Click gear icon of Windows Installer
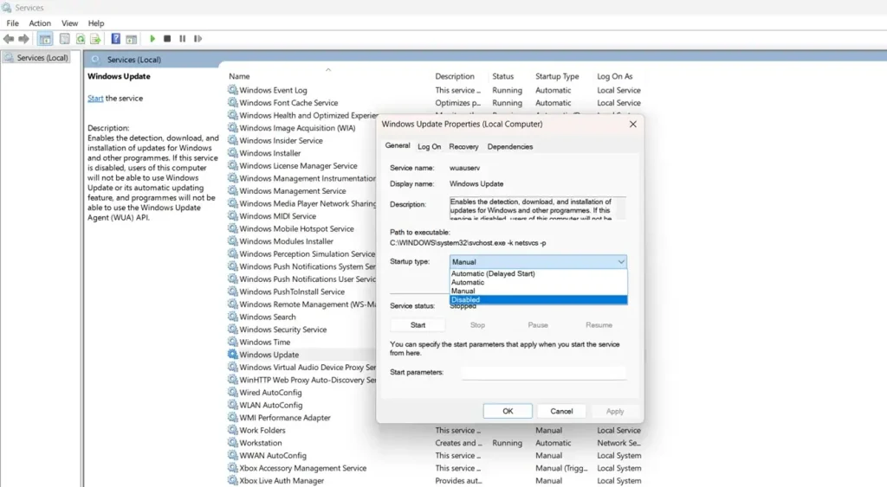 [x=232, y=152]
